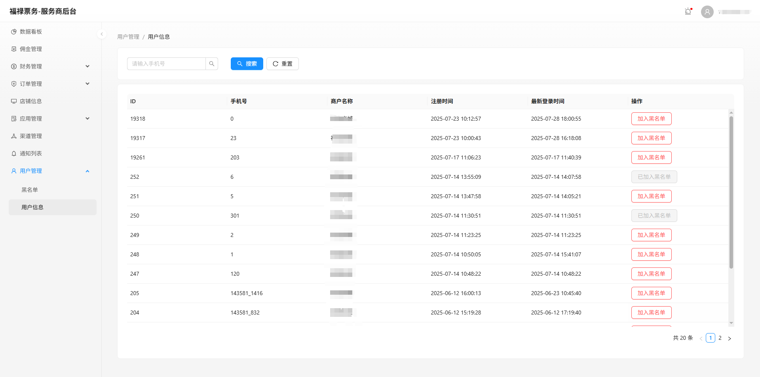Focus the phone number search field
This screenshot has height=377, width=760.
click(x=166, y=64)
